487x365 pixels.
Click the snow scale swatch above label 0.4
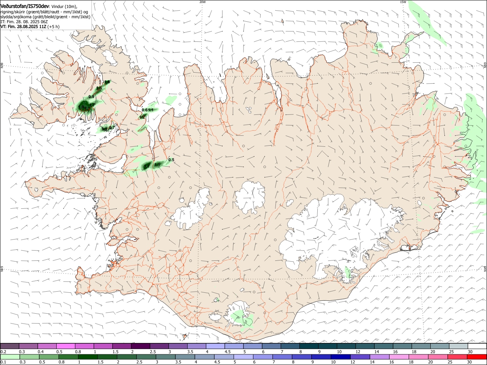tap(47, 346)
